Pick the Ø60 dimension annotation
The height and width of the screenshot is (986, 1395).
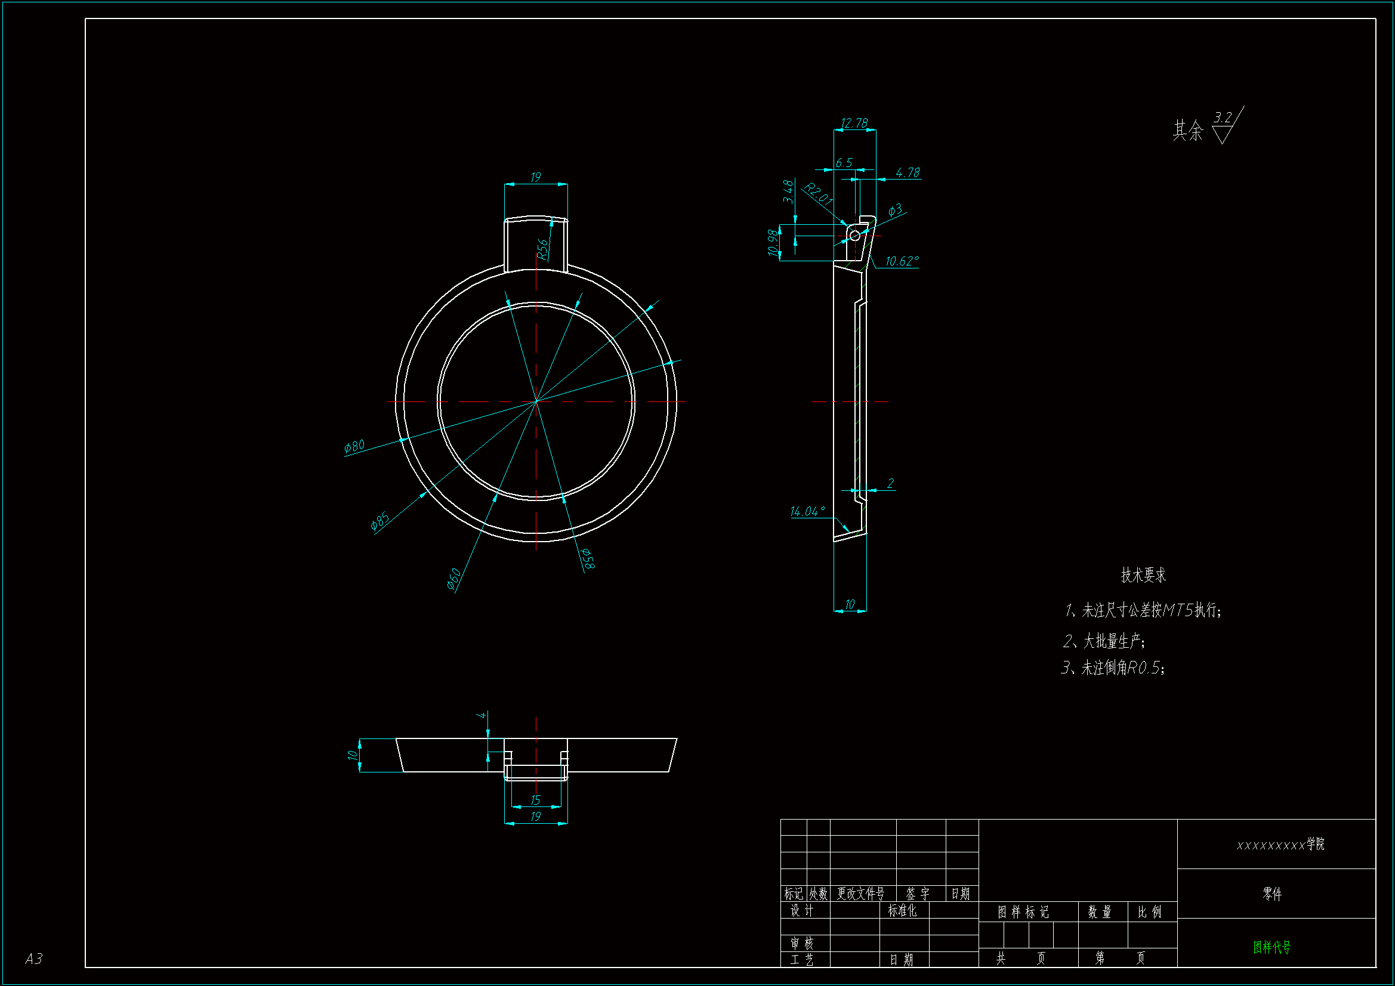pos(454,579)
